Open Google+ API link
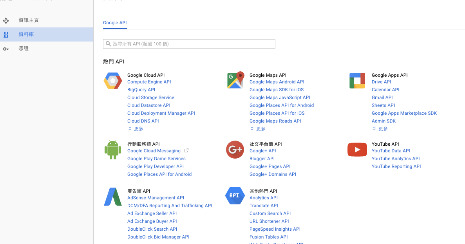The image size is (465, 244). (x=263, y=151)
